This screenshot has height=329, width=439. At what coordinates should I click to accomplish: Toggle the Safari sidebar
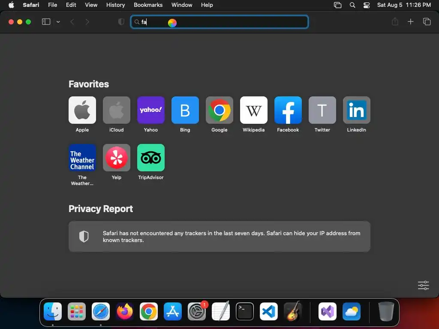46,21
